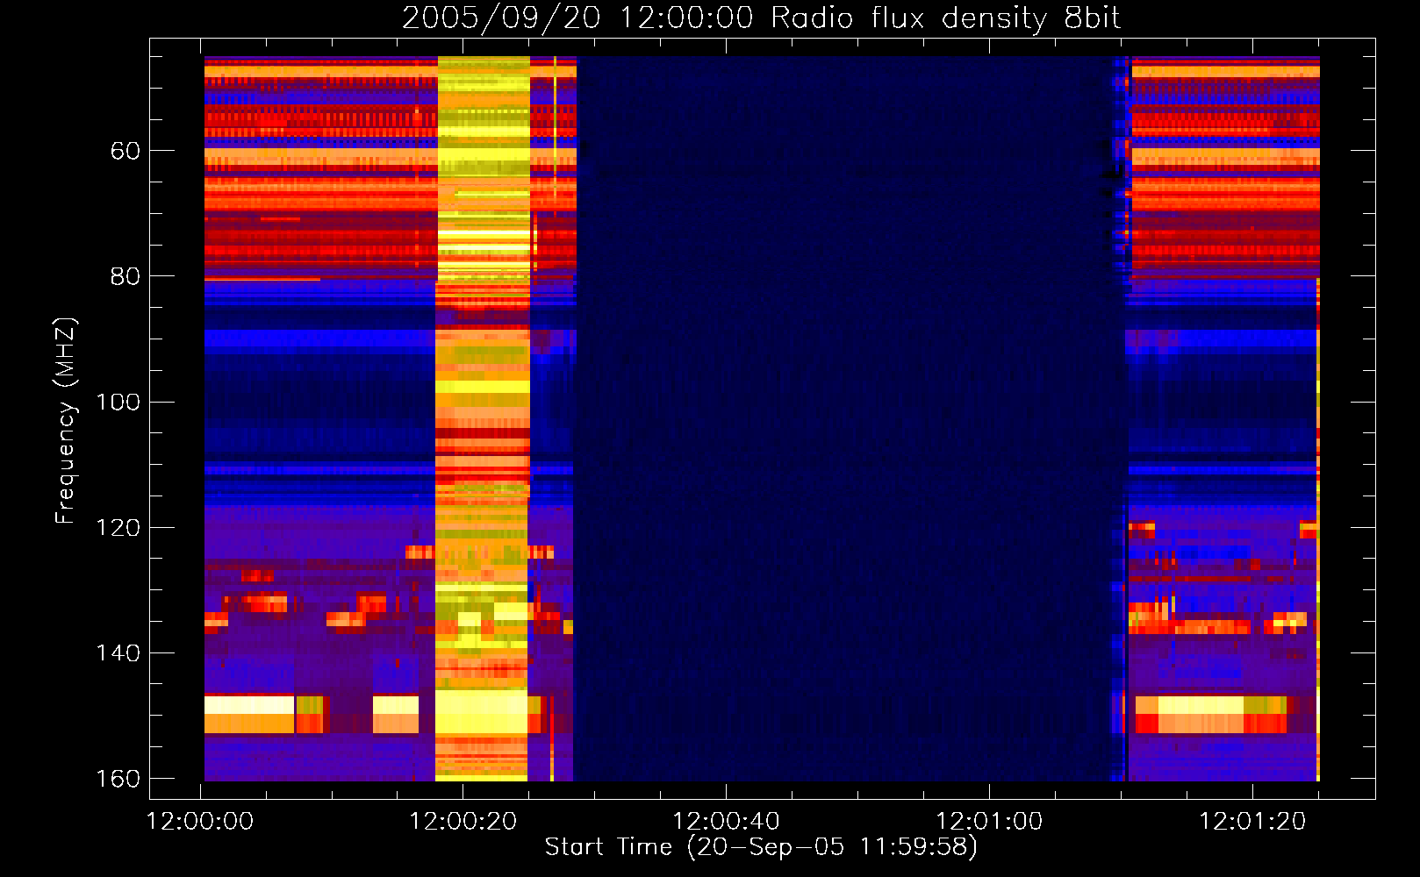Image resolution: width=1420 pixels, height=877 pixels.
Task: Click the '140' frequency tick label
Action: pos(118,652)
